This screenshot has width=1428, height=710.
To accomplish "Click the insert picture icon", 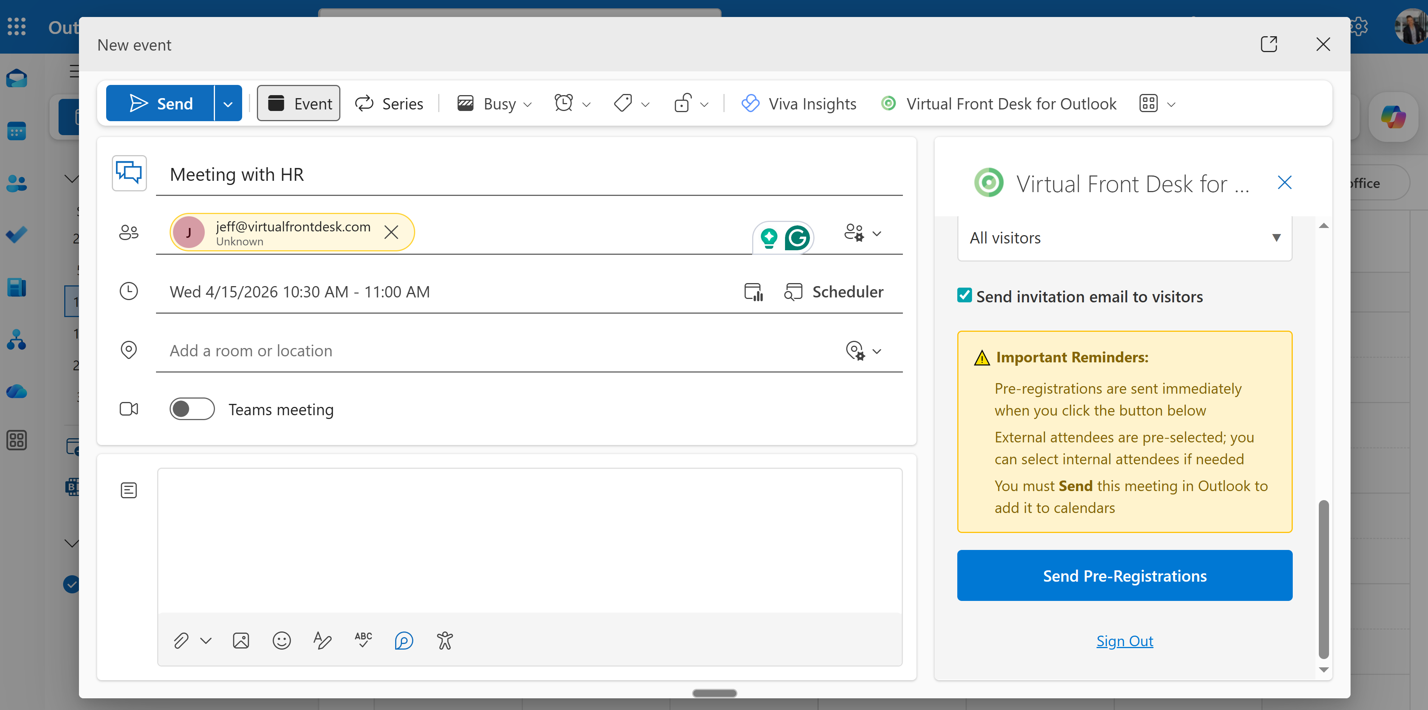I will [241, 641].
